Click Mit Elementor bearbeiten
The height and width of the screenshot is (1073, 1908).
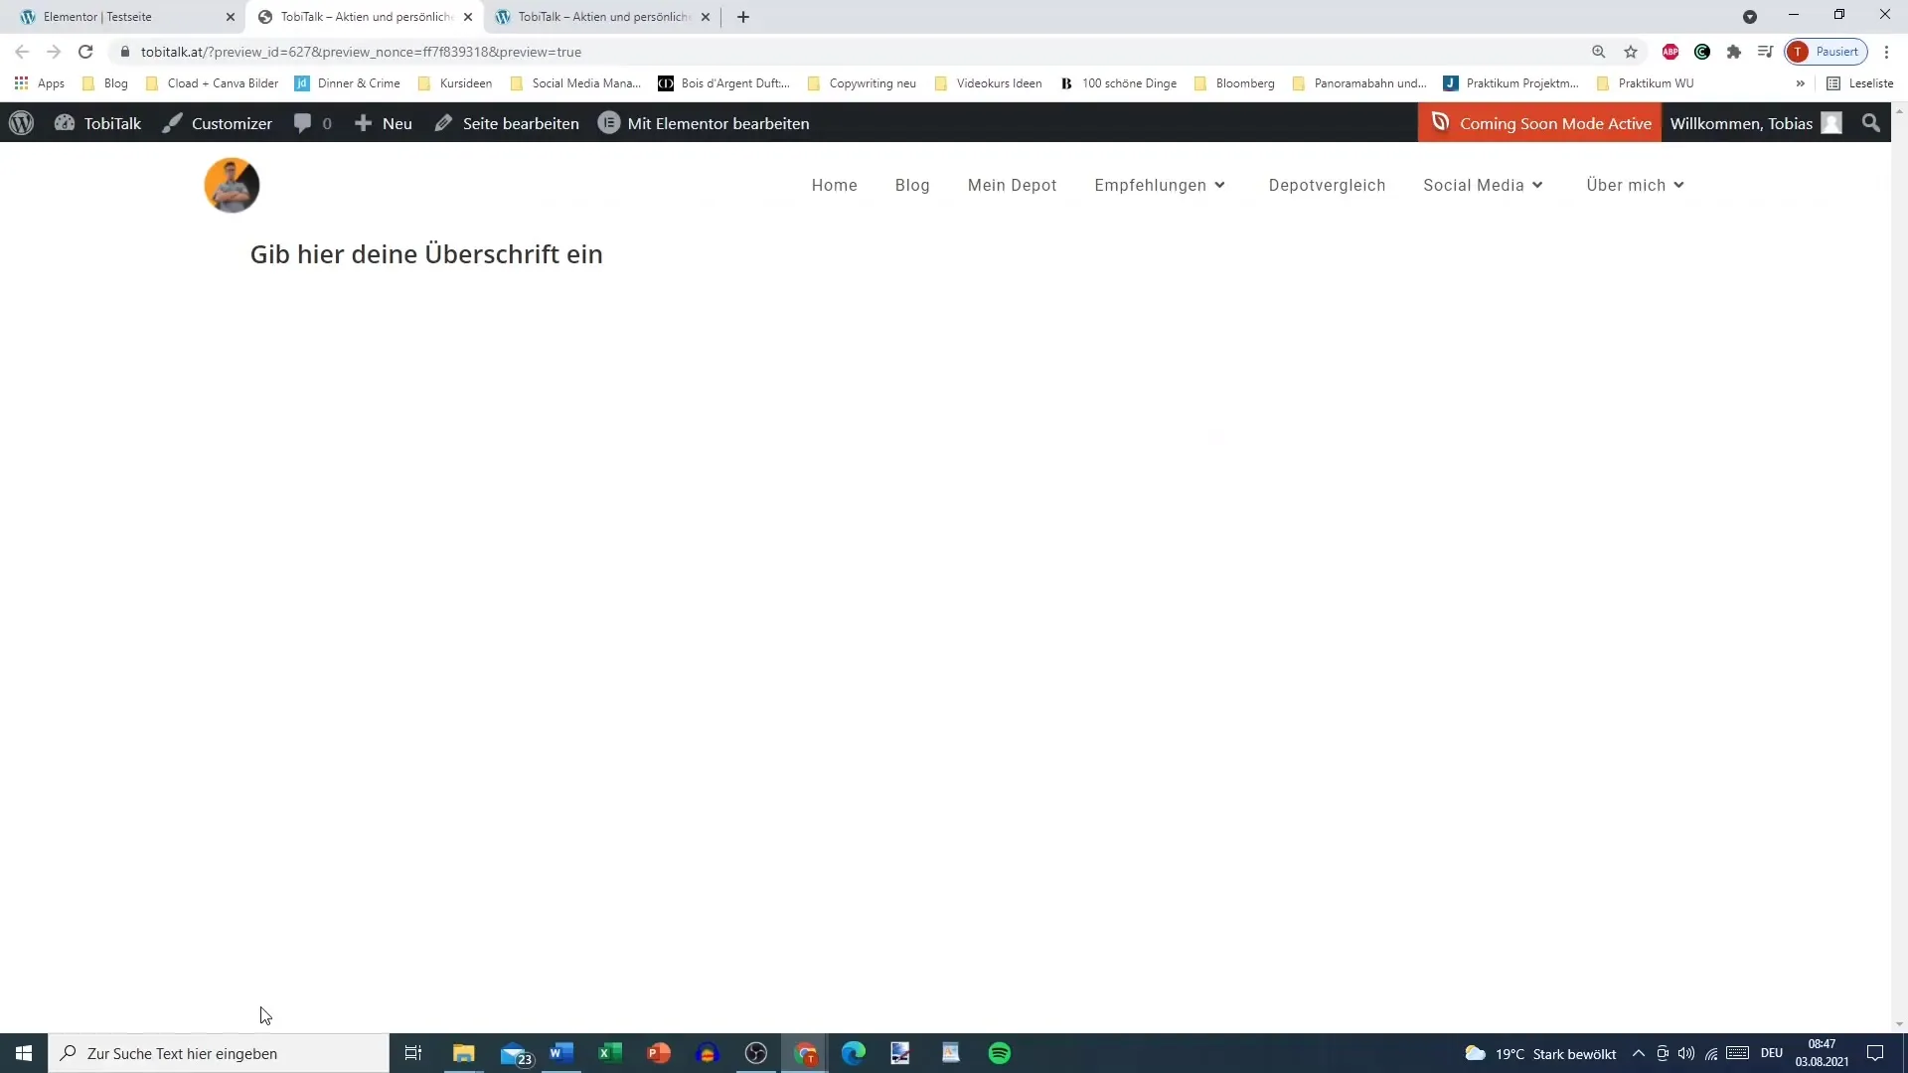point(704,123)
